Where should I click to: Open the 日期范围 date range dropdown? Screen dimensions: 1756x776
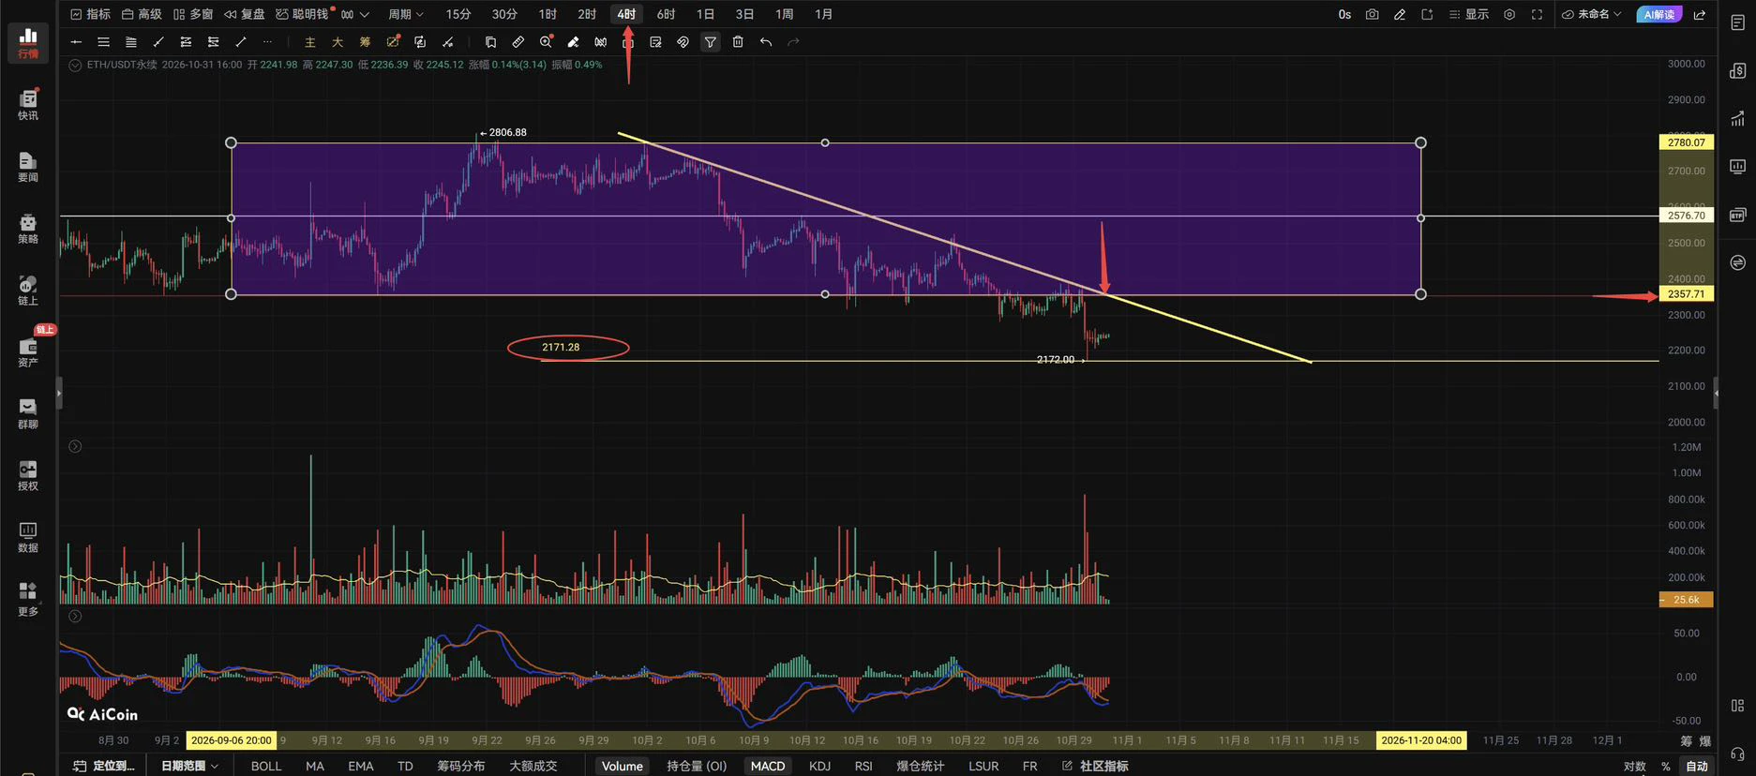[190, 766]
